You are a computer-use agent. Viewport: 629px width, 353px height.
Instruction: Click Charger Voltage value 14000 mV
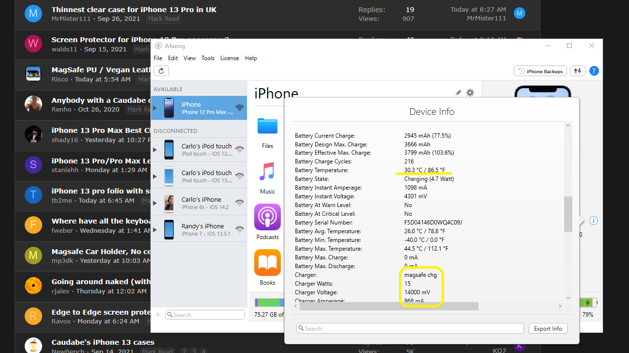pos(417,292)
